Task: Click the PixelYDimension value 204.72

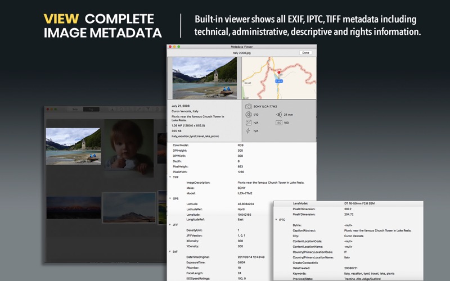Action: [349, 215]
